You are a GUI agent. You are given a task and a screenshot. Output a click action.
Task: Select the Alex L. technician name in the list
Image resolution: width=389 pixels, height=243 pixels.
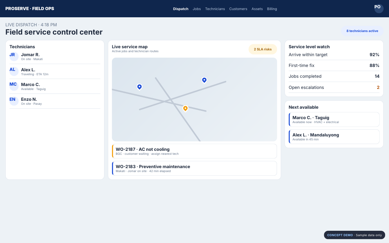tap(28, 70)
